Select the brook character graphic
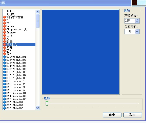The width and height of the screenshot is (146, 123). 10,26
